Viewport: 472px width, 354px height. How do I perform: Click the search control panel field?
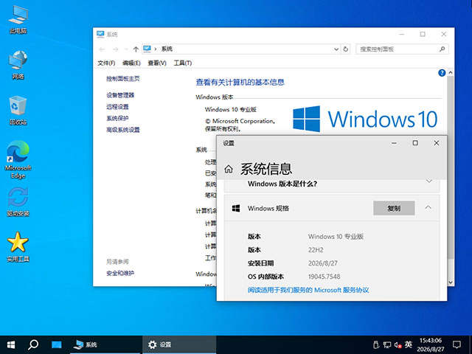tap(402, 49)
